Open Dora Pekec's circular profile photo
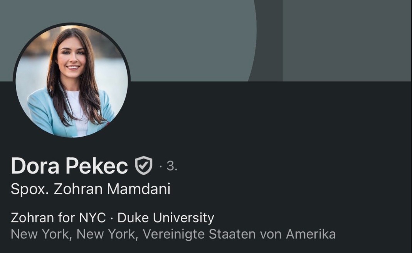412x253 pixels. [x=72, y=81]
